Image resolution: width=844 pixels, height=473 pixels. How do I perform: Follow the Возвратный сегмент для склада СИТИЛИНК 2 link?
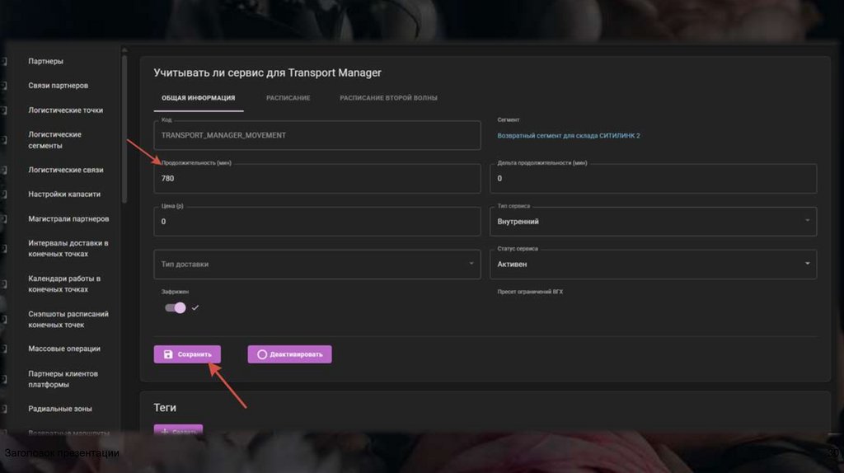point(569,136)
